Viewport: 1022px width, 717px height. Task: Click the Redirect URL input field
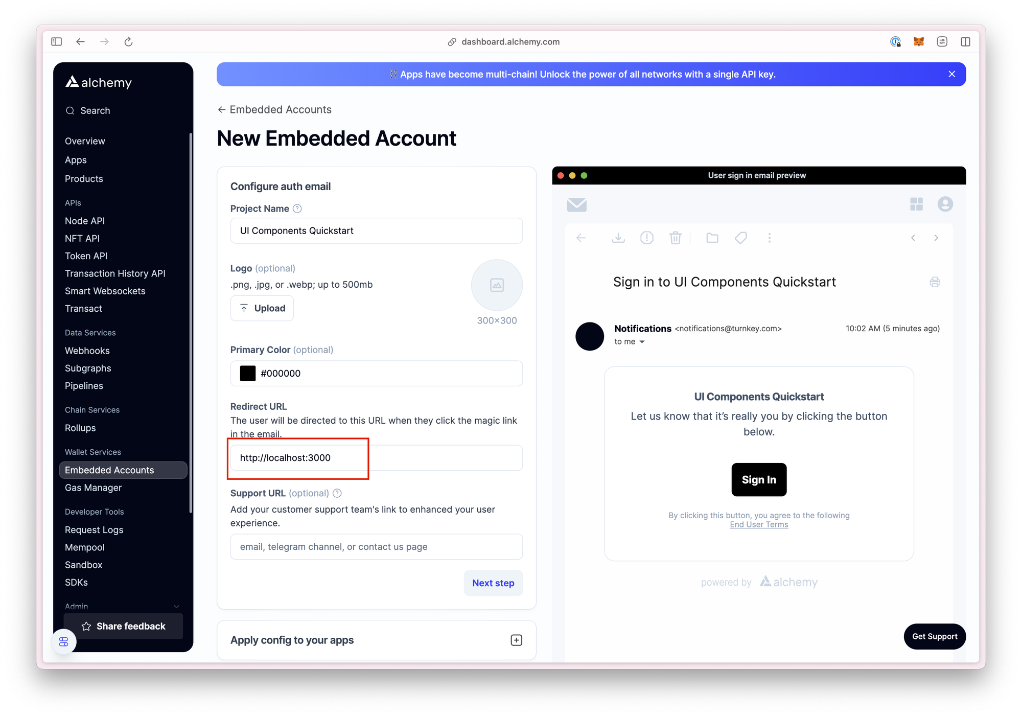coord(376,457)
